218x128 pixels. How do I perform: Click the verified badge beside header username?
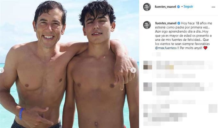point(178,7)
